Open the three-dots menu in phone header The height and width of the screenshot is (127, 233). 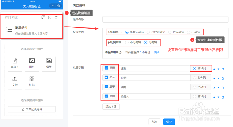click(52, 6)
